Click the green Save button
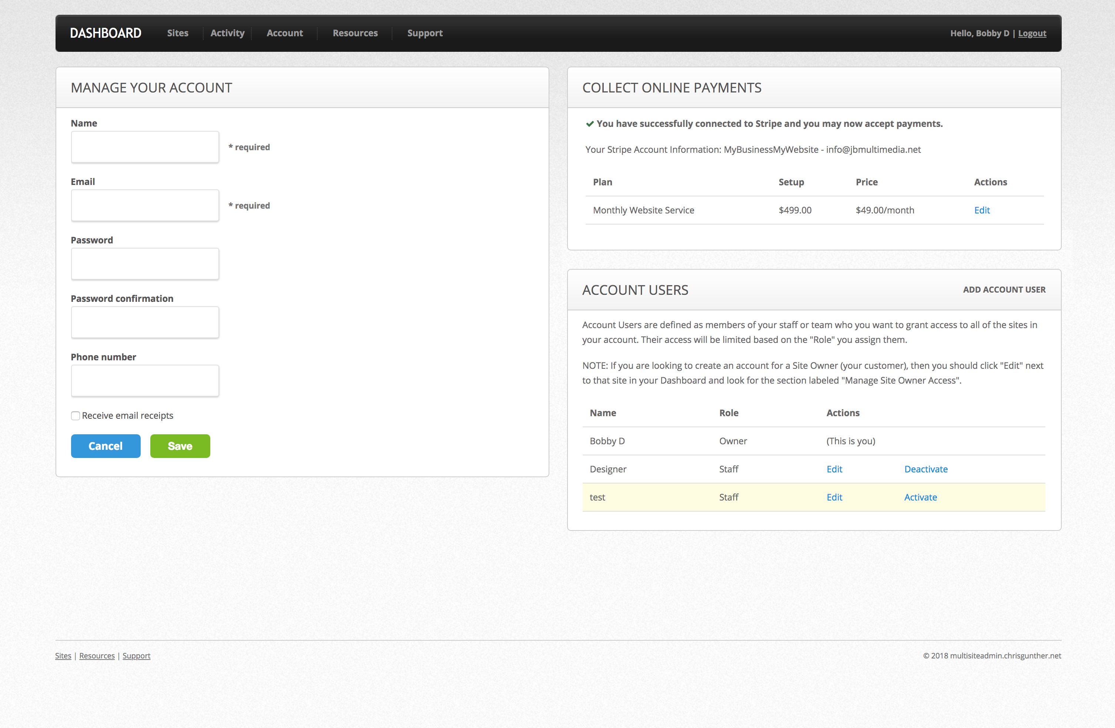The width and height of the screenshot is (1115, 728). pos(180,446)
